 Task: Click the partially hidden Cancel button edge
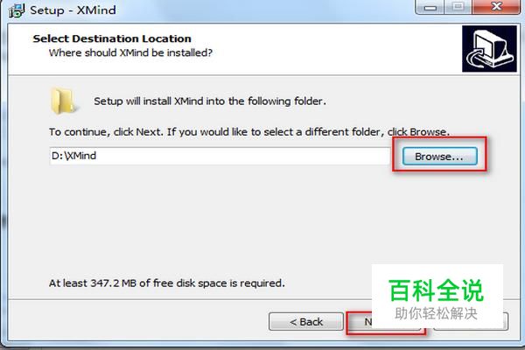506,321
